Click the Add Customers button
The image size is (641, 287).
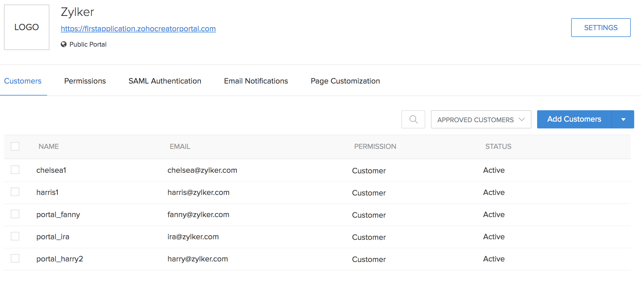tap(574, 119)
